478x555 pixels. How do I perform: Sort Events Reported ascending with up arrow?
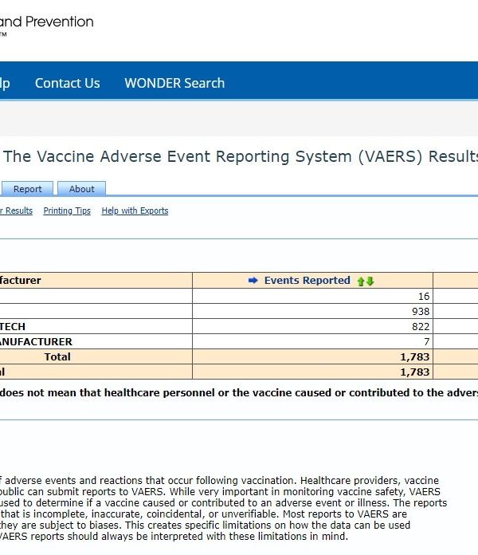(361, 281)
